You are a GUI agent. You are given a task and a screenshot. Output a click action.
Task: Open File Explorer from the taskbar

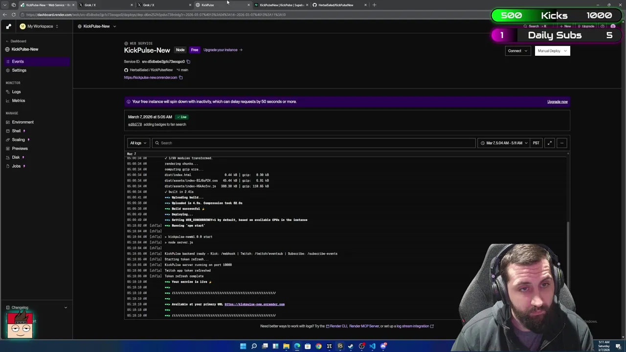tap(286, 346)
